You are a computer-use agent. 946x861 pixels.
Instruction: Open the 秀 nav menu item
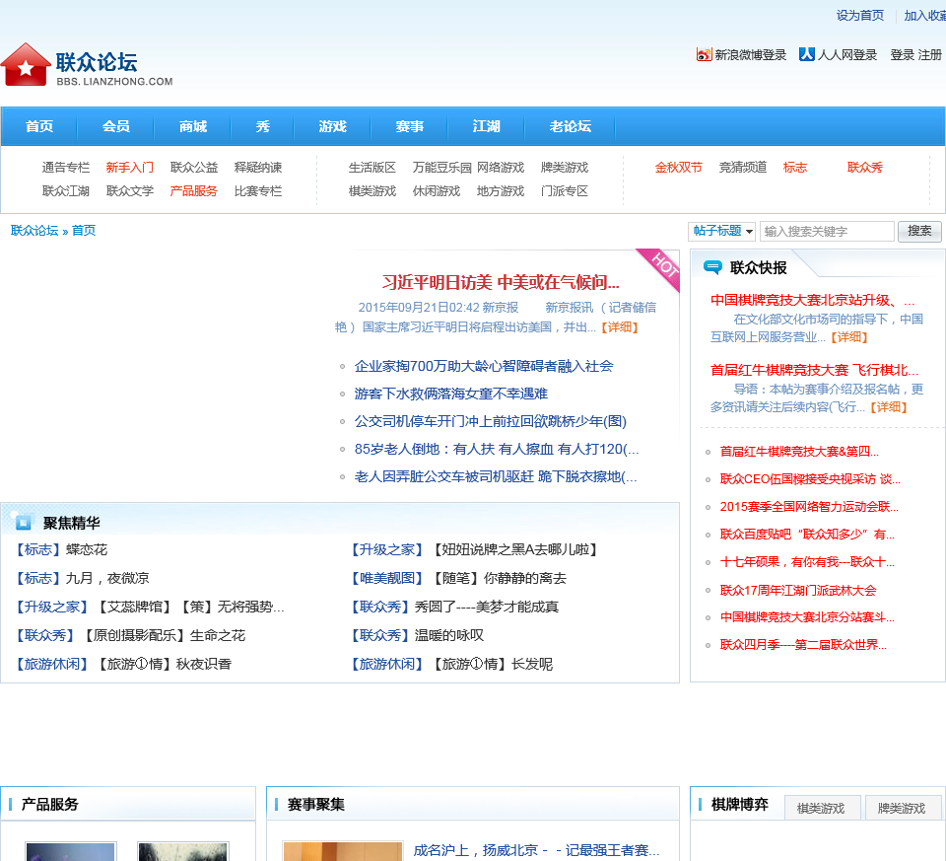click(262, 126)
